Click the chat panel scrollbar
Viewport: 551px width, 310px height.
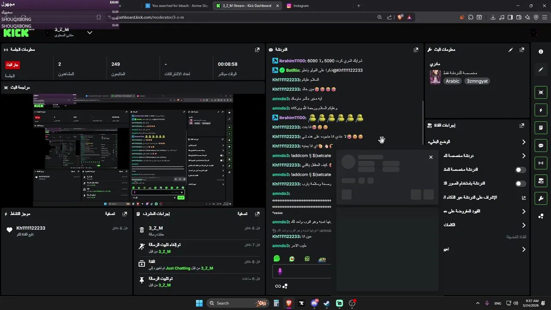423,123
